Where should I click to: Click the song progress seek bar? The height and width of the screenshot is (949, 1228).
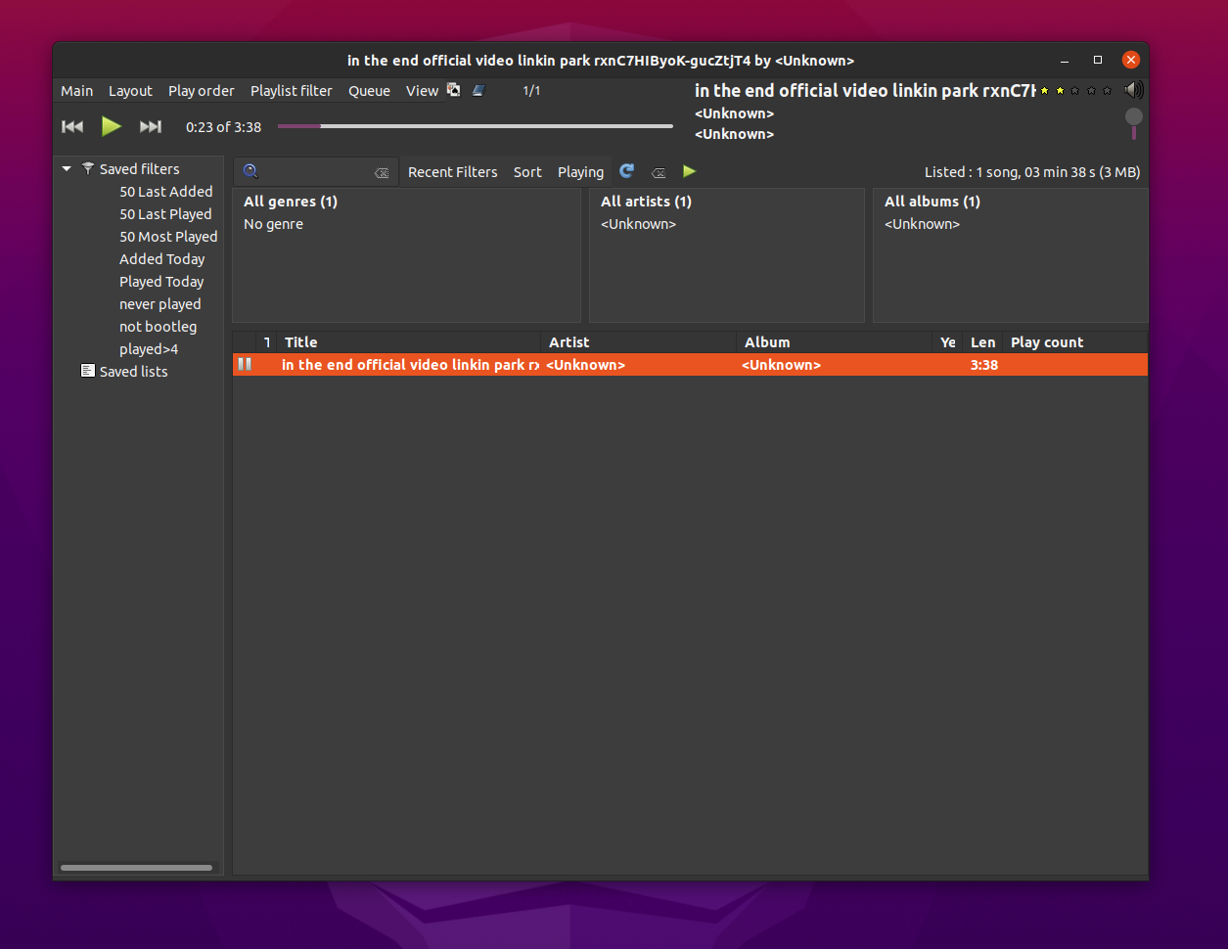click(x=476, y=126)
